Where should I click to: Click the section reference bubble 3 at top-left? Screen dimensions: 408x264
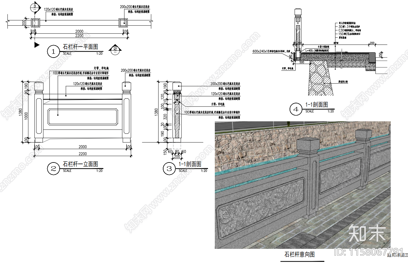coord(35,7)
